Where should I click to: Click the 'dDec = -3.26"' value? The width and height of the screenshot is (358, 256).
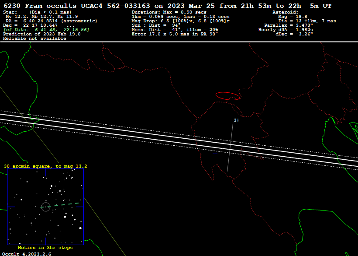coord(294,34)
